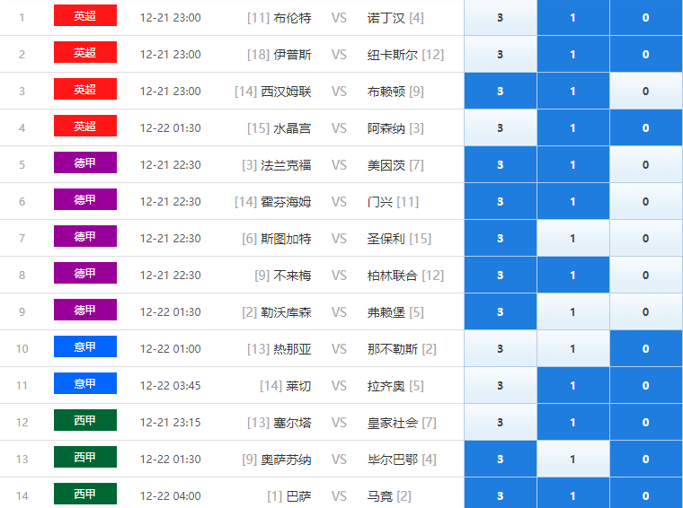Toggle option 3 for 勒沃库森 vs 弗赖堡
Image resolution: width=683 pixels, height=508 pixels.
click(x=501, y=311)
